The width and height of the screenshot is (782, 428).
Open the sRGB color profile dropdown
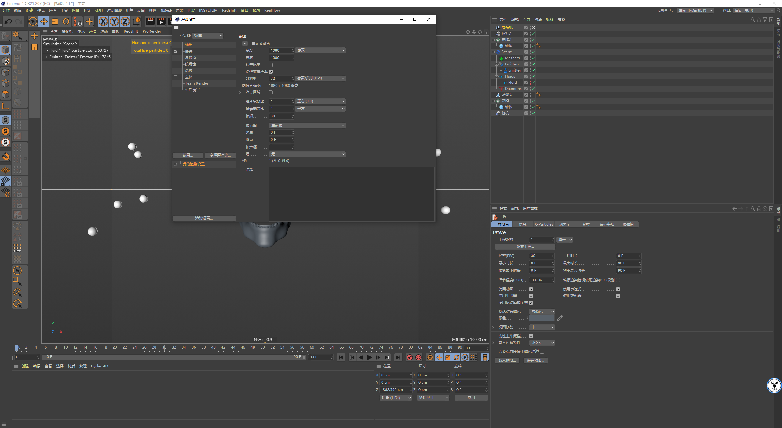pyautogui.click(x=542, y=343)
